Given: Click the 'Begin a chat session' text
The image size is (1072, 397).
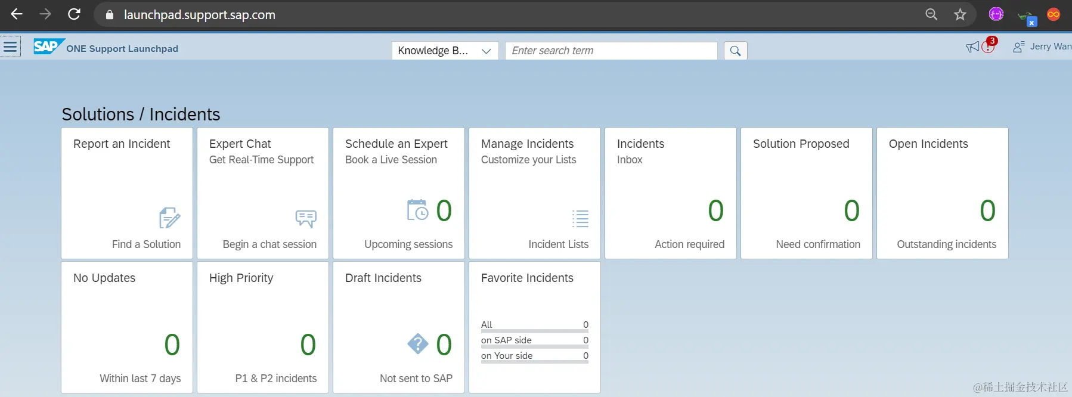Looking at the screenshot, I should tap(269, 244).
